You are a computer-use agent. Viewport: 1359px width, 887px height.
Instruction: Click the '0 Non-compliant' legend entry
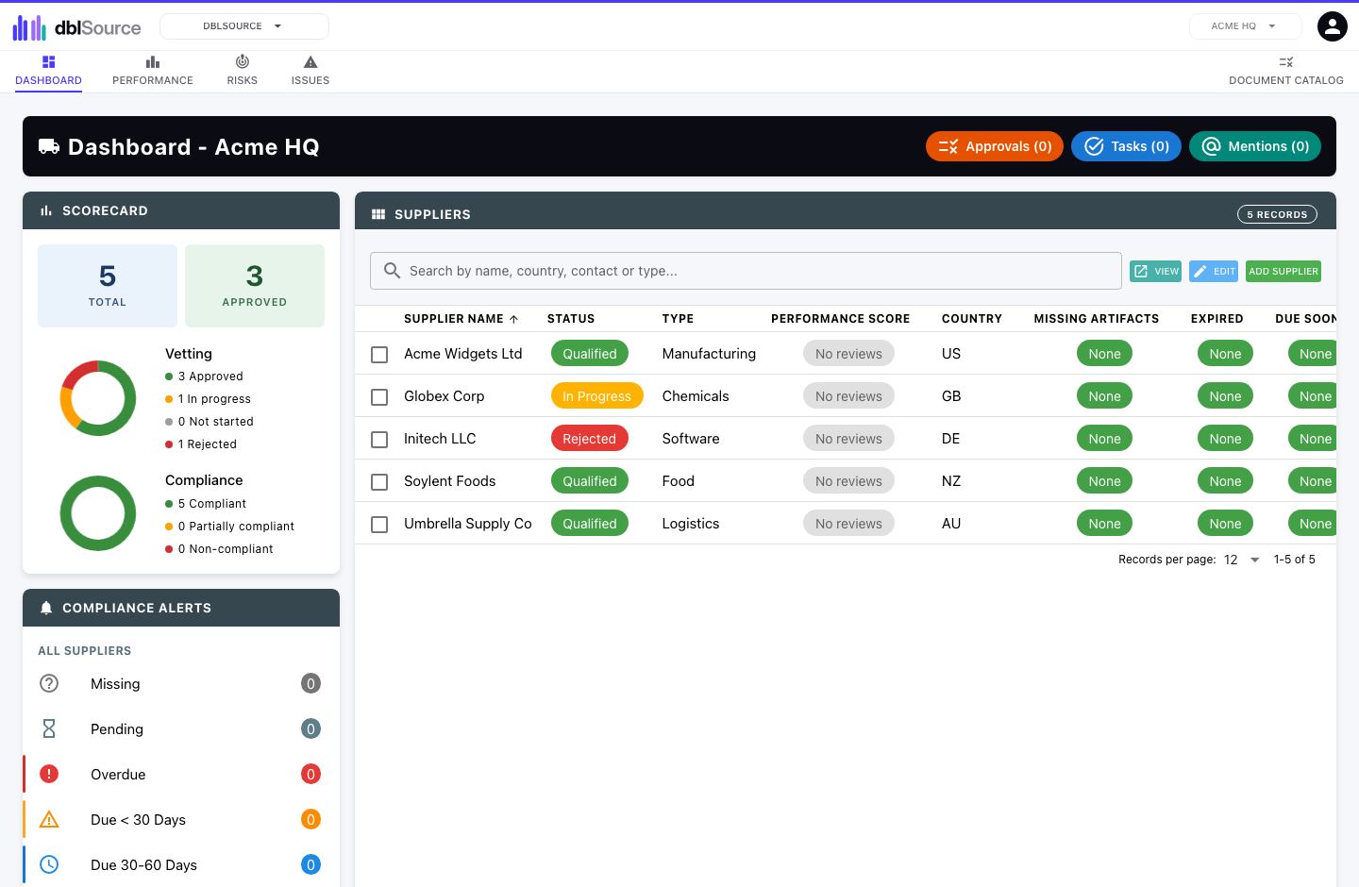point(220,549)
